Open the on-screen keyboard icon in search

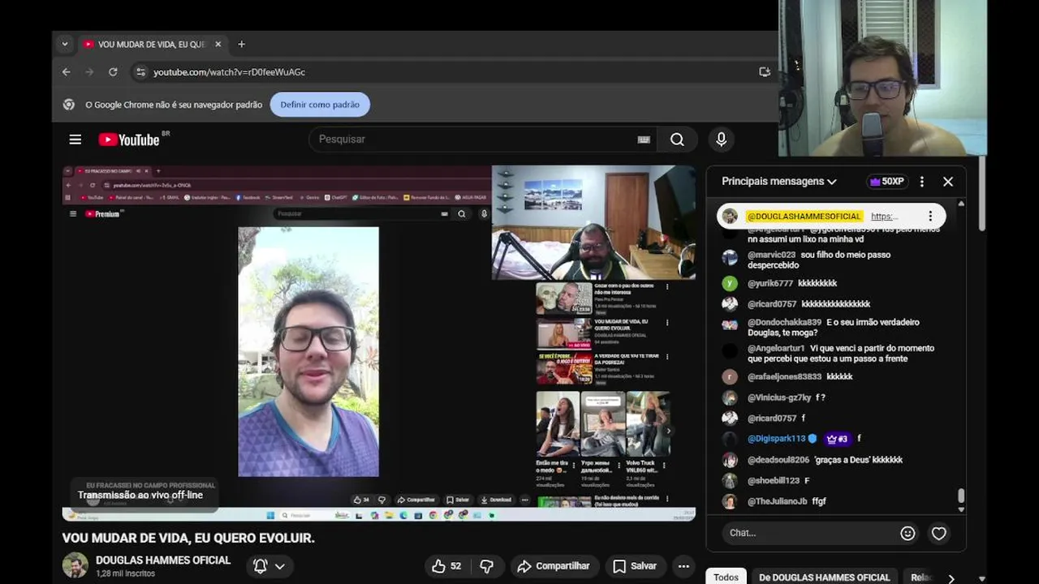pos(644,140)
